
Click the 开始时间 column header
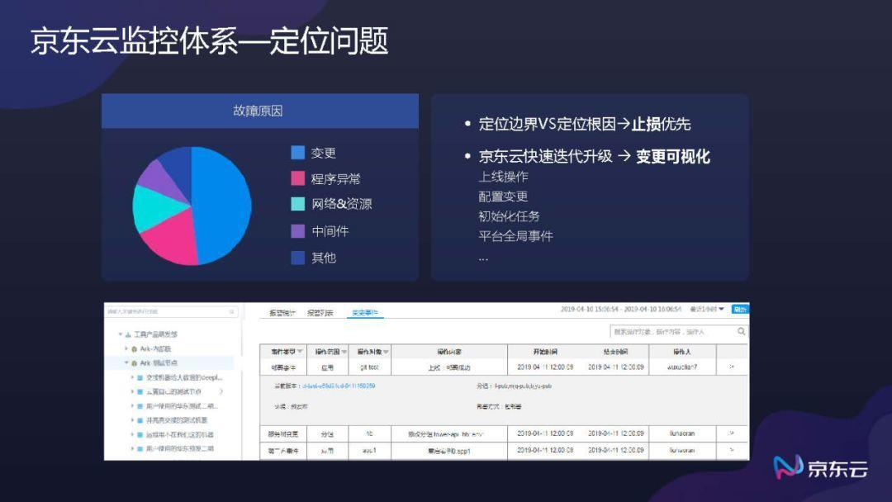(545, 352)
